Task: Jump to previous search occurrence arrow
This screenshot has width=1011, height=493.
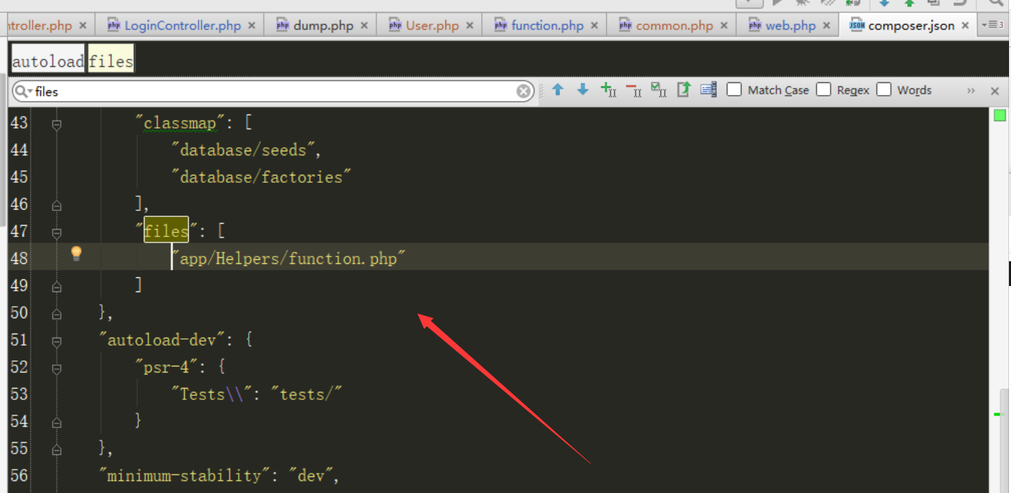Action: (558, 90)
